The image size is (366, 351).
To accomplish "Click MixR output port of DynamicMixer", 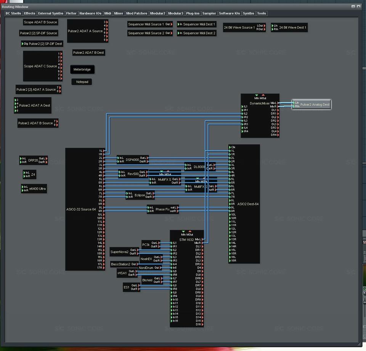I will coord(278,106).
